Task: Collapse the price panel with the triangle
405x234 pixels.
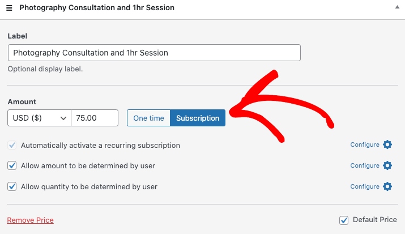Action: [x=395, y=8]
